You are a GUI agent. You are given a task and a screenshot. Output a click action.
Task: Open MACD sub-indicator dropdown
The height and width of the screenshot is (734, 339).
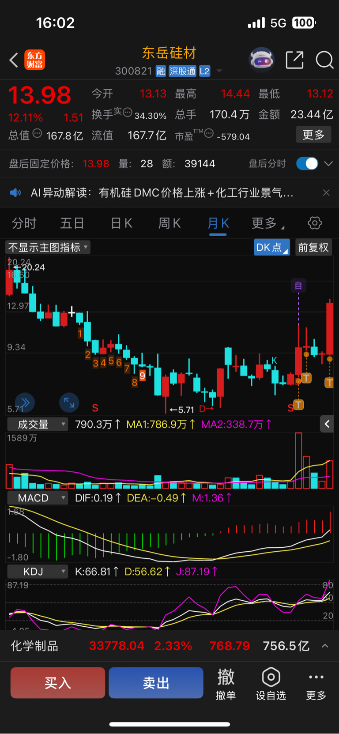pyautogui.click(x=38, y=498)
